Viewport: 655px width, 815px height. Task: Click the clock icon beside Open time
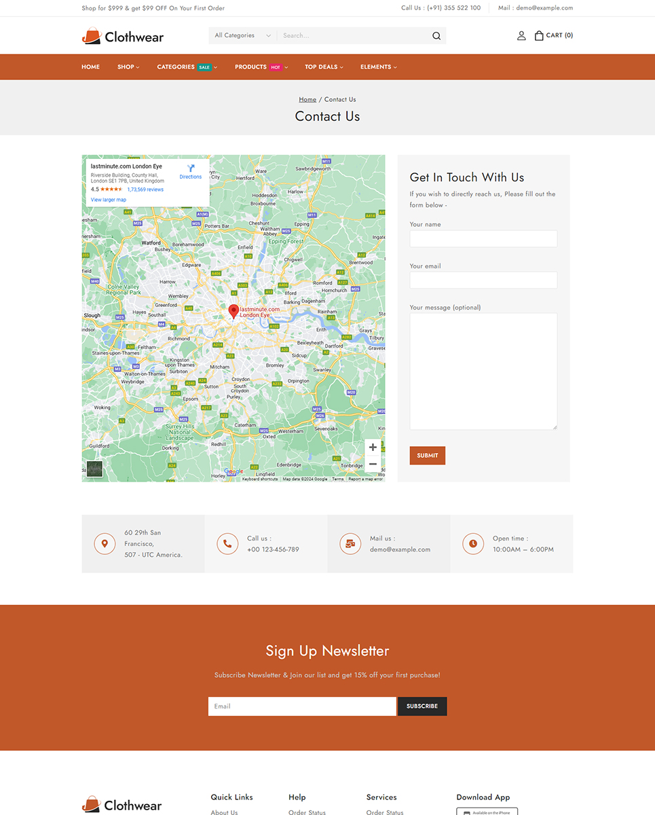[473, 544]
